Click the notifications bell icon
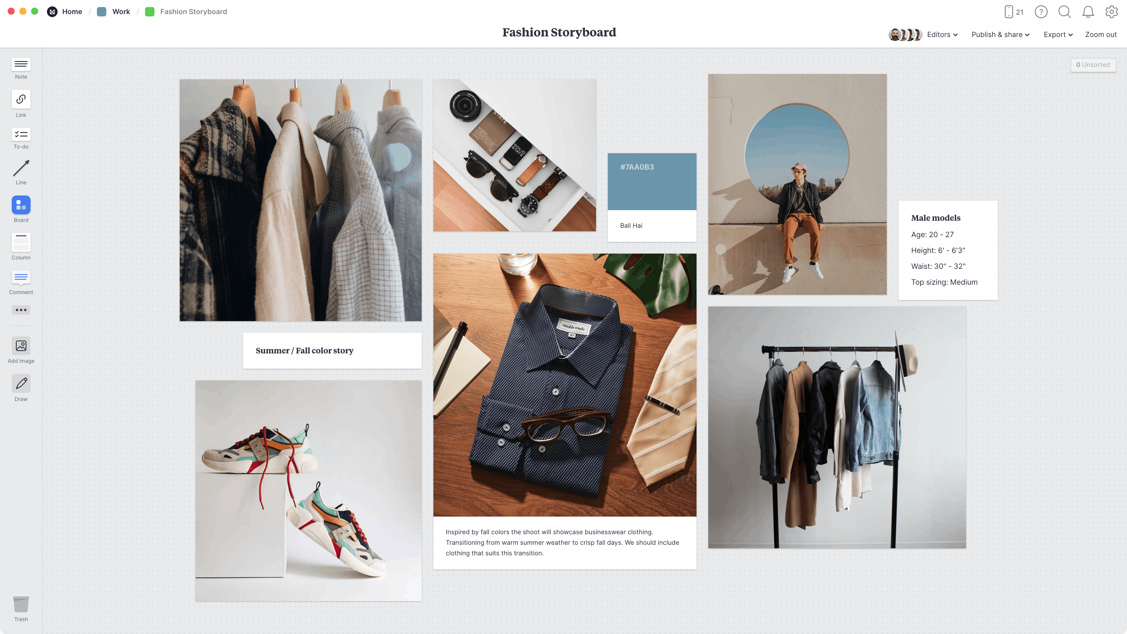 (x=1088, y=12)
